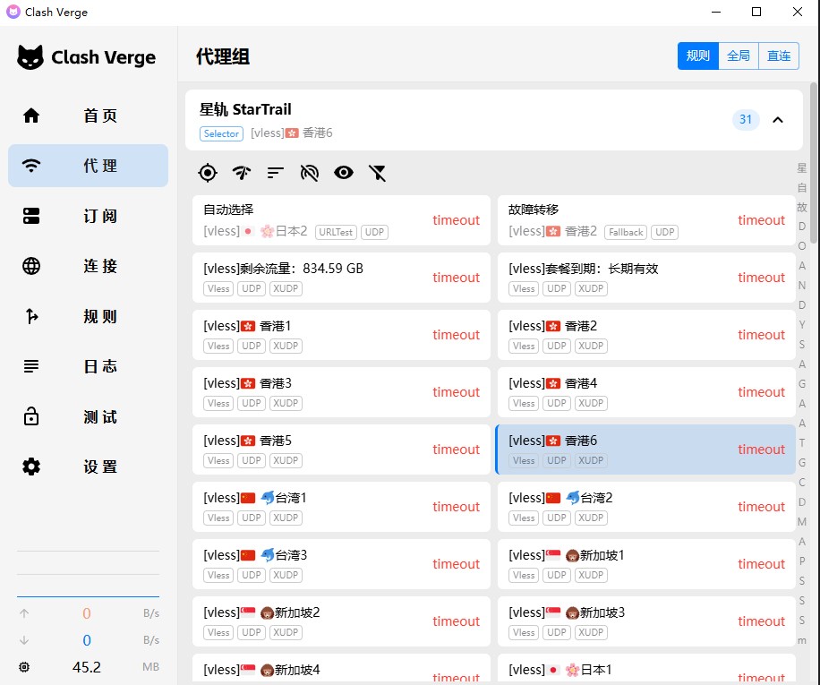Toggle proxy details with the eye icon
Screen dimensions: 820x685
(x=344, y=173)
